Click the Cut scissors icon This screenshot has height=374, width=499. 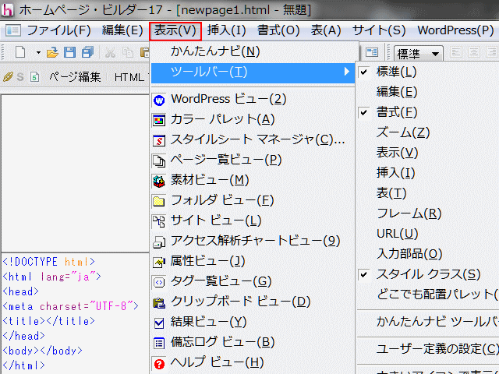click(110, 52)
